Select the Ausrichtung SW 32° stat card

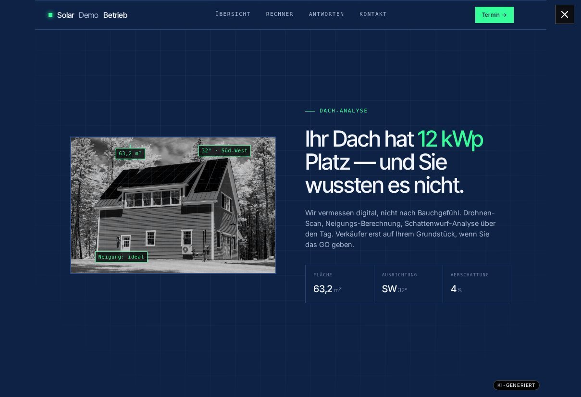click(408, 284)
